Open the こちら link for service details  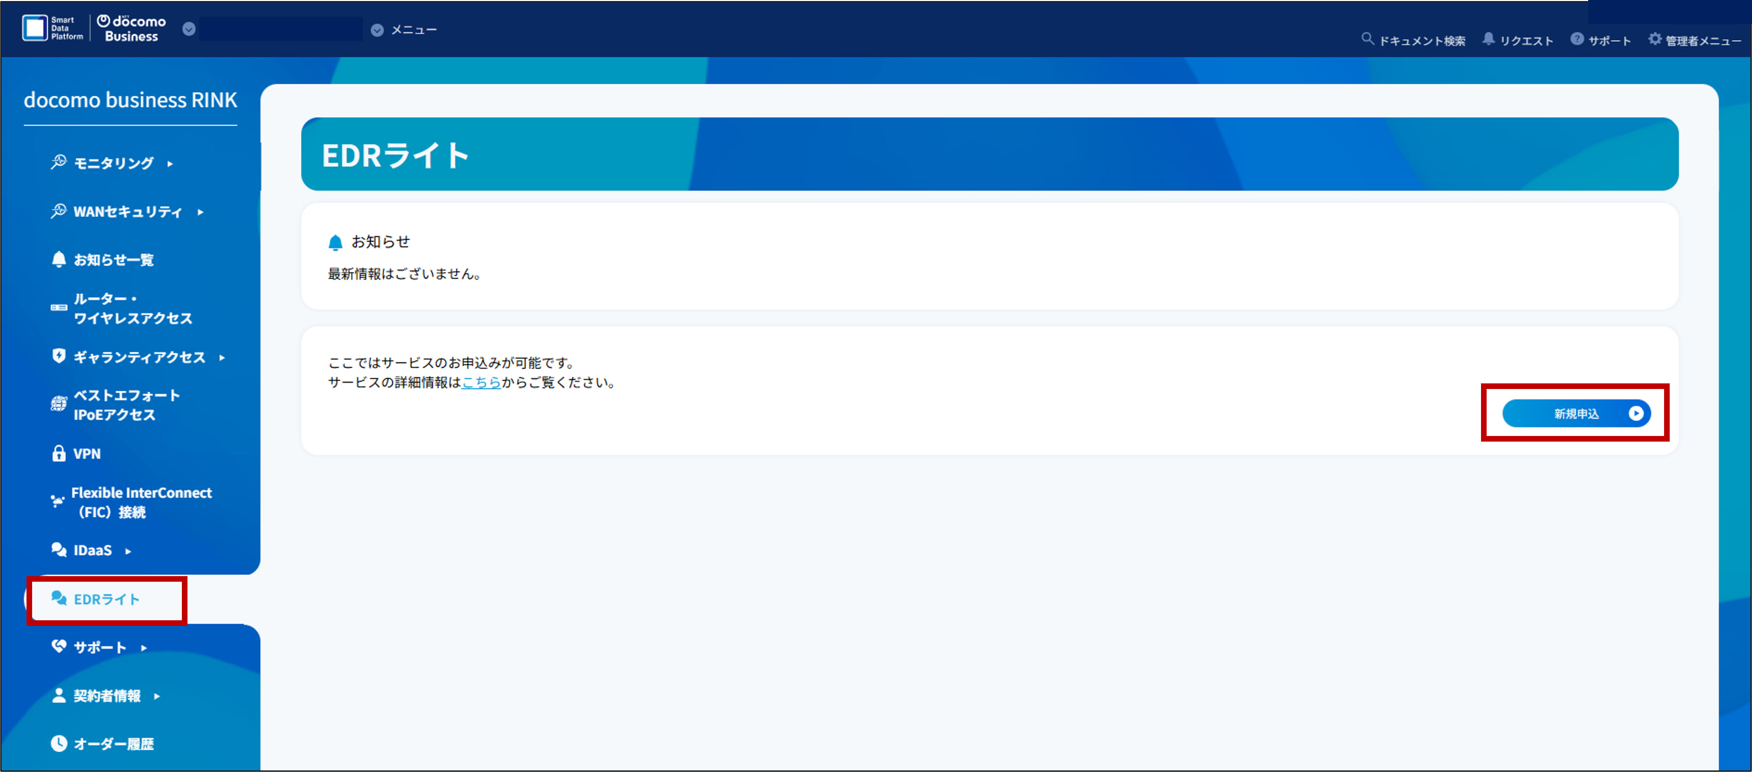pos(481,382)
